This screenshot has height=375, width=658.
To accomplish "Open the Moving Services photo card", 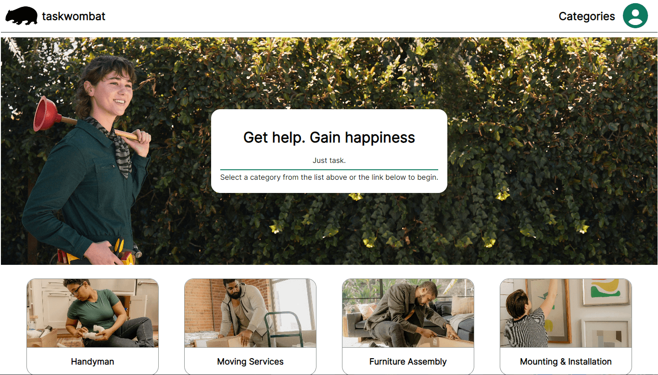I will pyautogui.click(x=250, y=313).
